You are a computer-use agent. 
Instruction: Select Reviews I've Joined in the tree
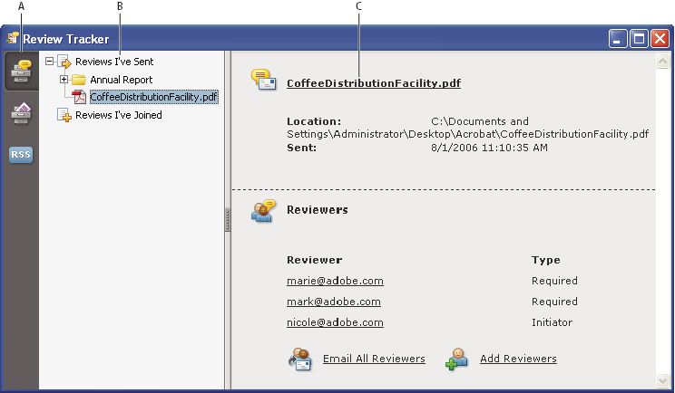pos(118,115)
